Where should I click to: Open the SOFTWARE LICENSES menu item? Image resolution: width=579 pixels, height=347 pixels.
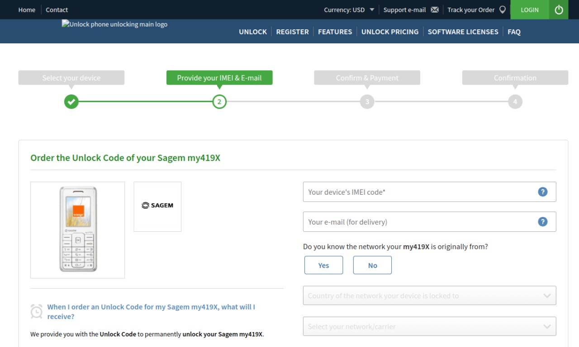[463, 32]
